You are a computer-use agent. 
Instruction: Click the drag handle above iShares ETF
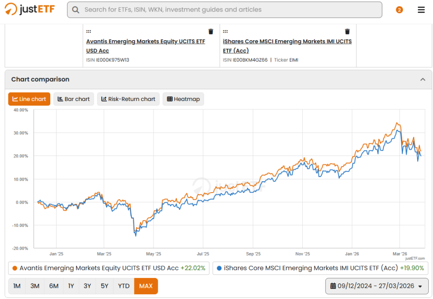(x=225, y=31)
